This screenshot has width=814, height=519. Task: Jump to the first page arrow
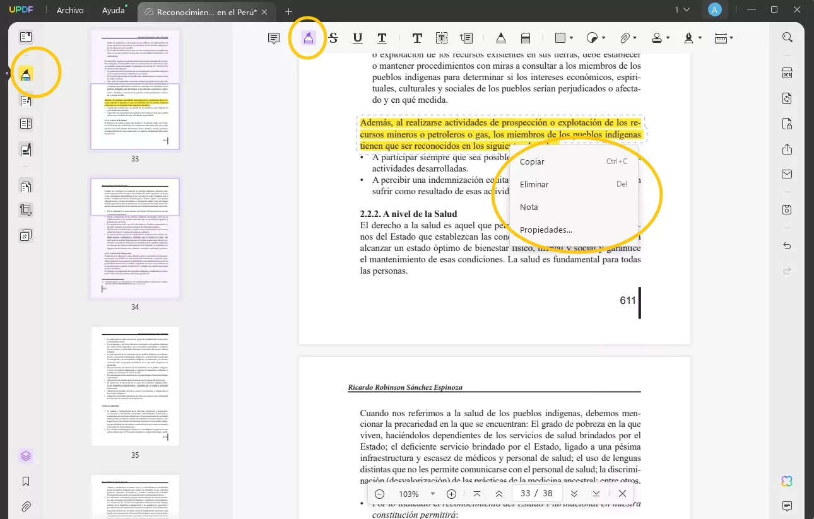point(477,494)
